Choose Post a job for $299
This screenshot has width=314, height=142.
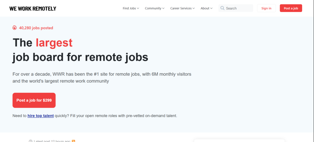[34, 100]
